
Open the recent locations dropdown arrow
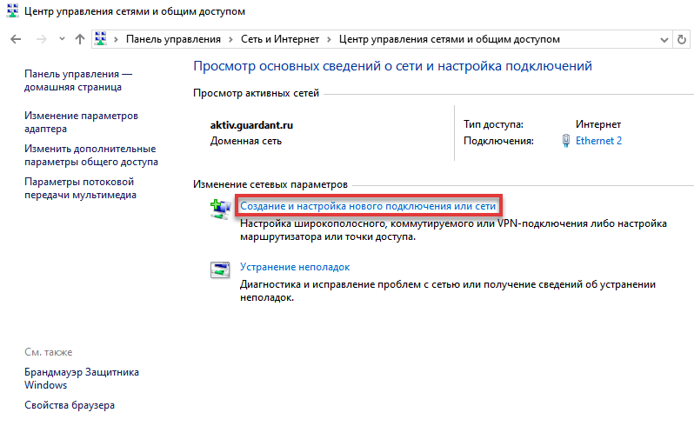[62, 39]
